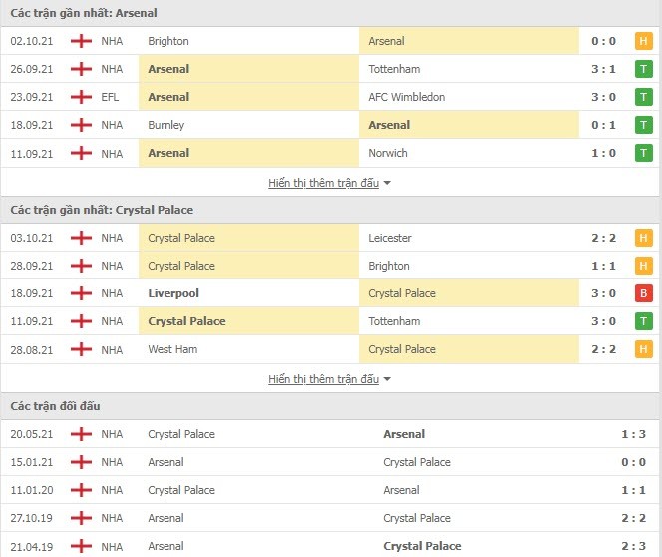Click the England flag on the 23.09.21 EFL row

81,97
